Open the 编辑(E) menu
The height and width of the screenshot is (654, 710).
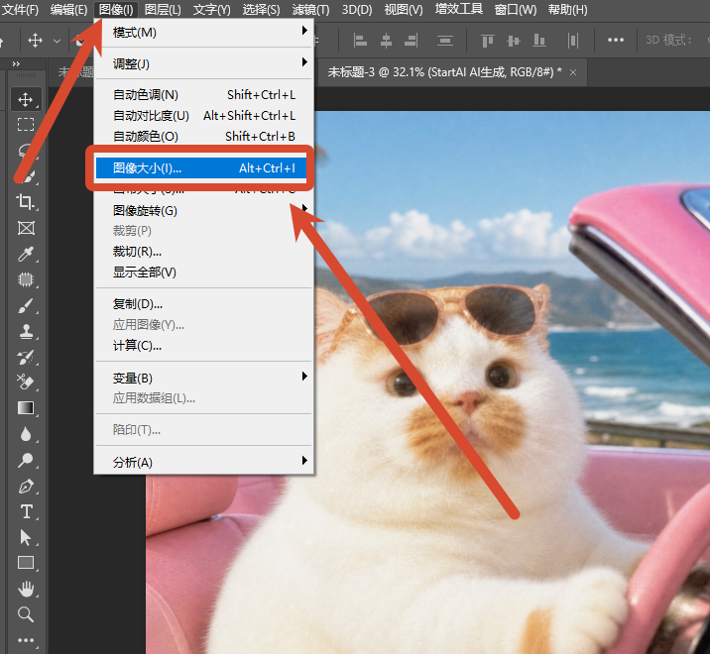[68, 10]
